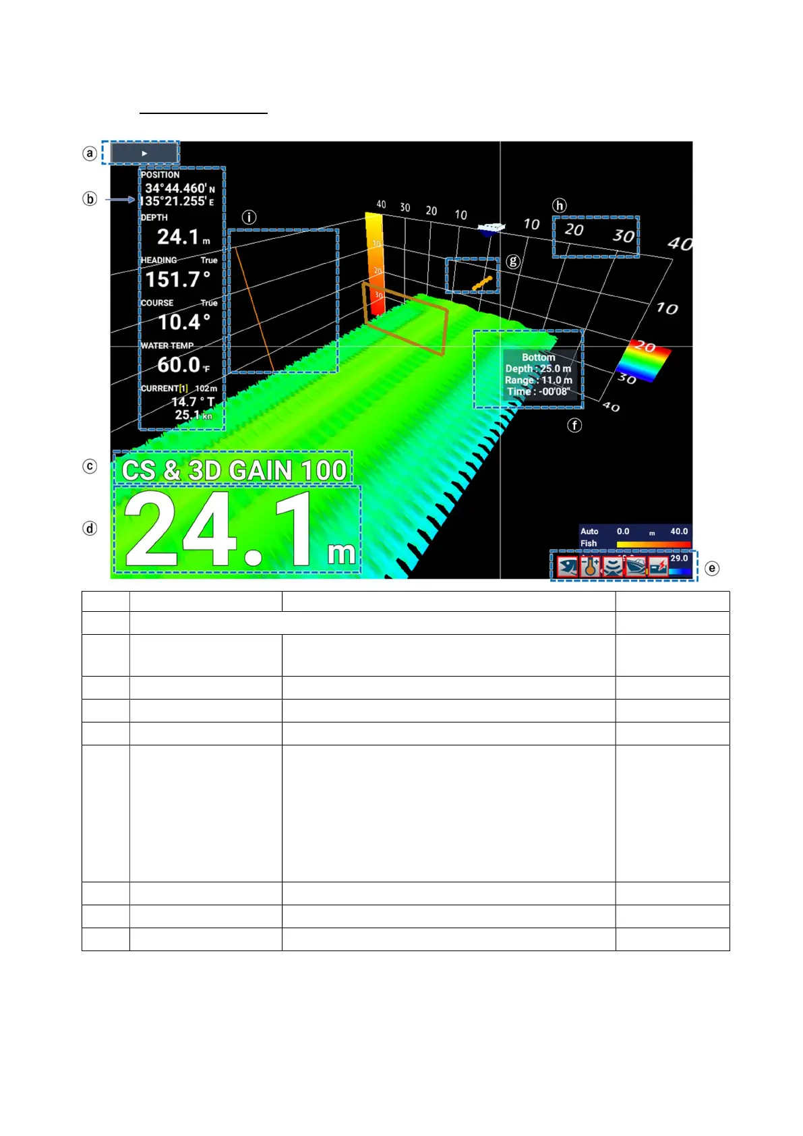Click the CS & 3D GAIN 100 indicator
Viewport: 803px width, 1136px height.
click(233, 470)
